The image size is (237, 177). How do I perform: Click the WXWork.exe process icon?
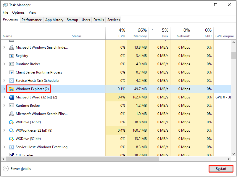[x=11, y=130]
